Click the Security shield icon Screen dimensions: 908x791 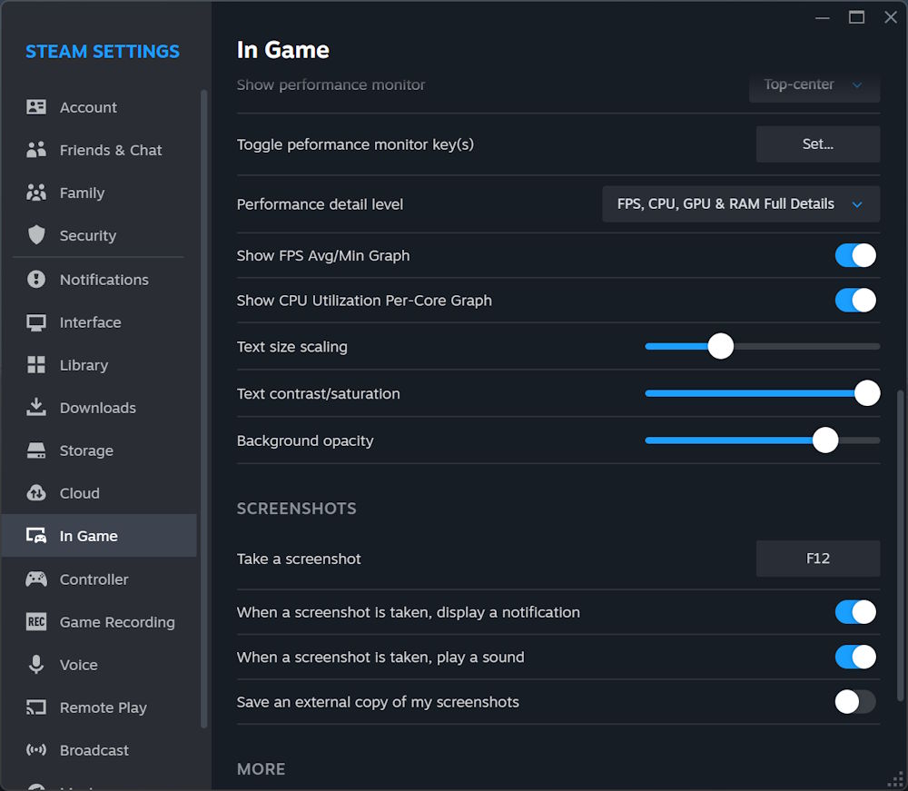click(35, 235)
